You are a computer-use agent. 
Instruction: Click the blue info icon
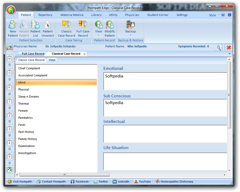[229, 15]
